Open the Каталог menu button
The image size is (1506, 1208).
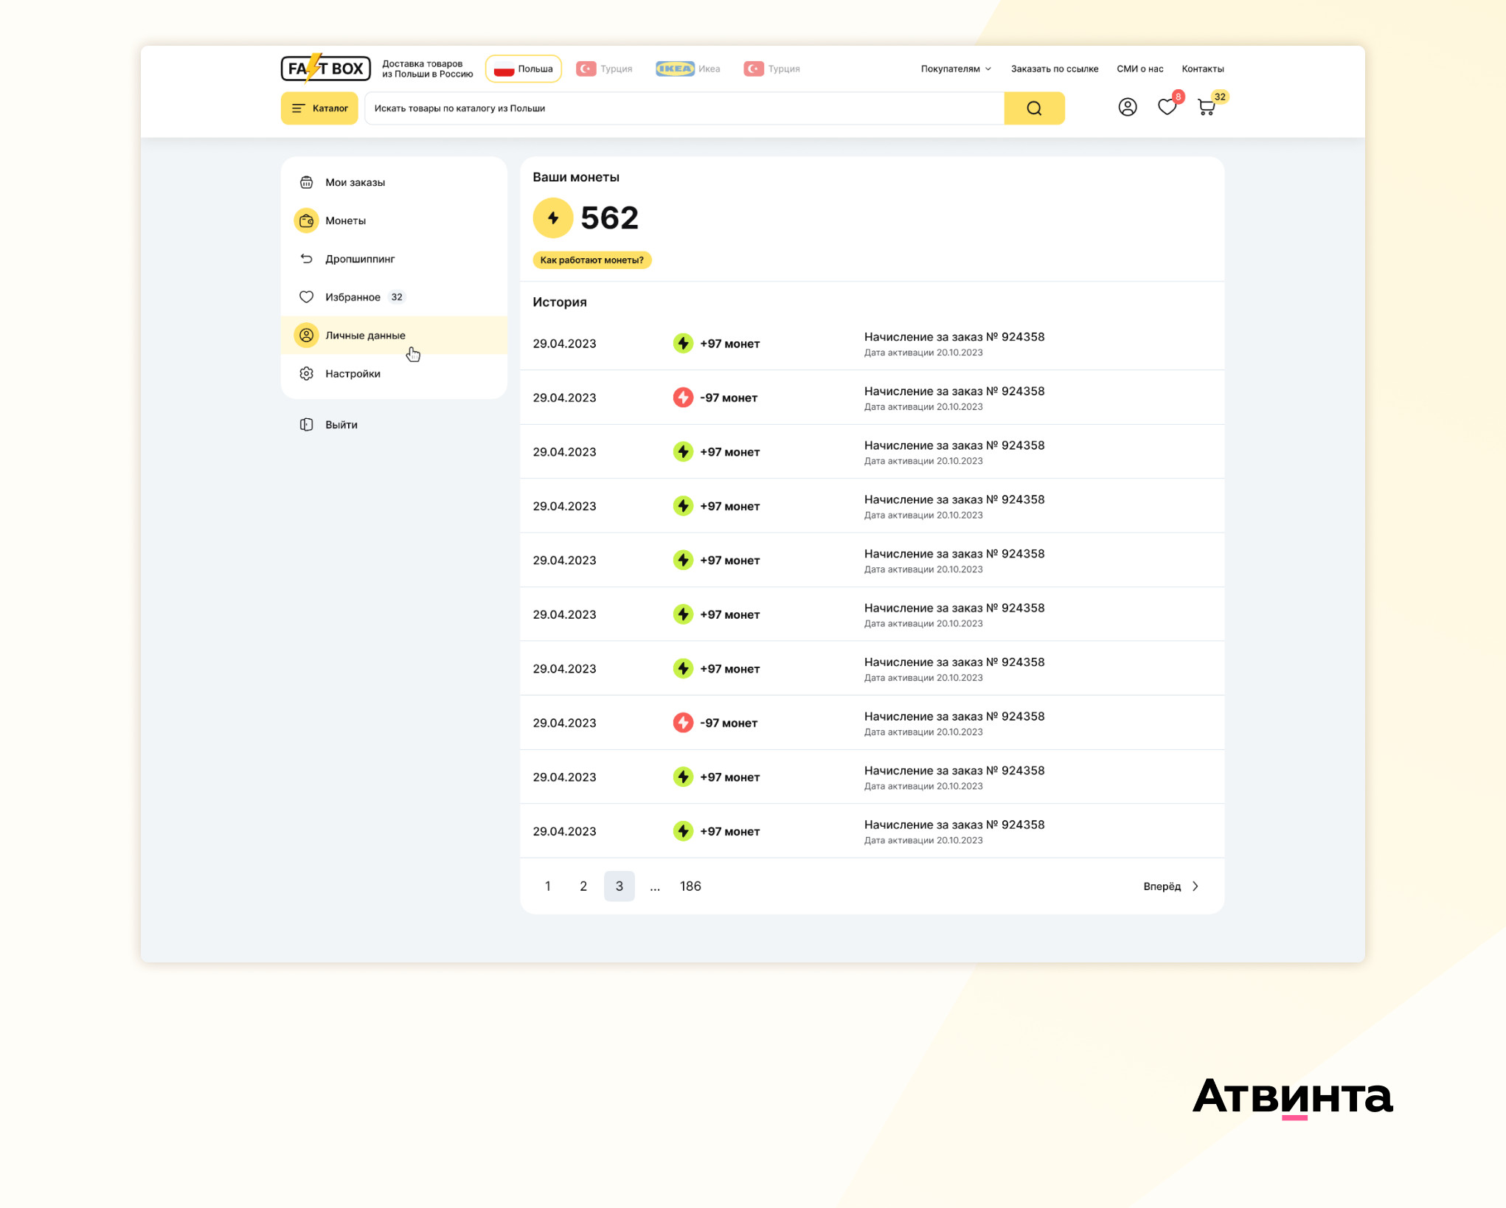[319, 108]
